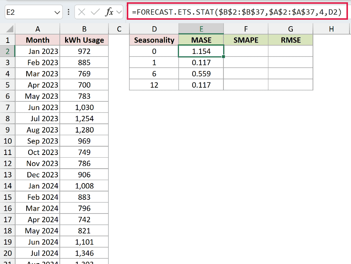Select the cell with value 0.559

click(x=201, y=73)
